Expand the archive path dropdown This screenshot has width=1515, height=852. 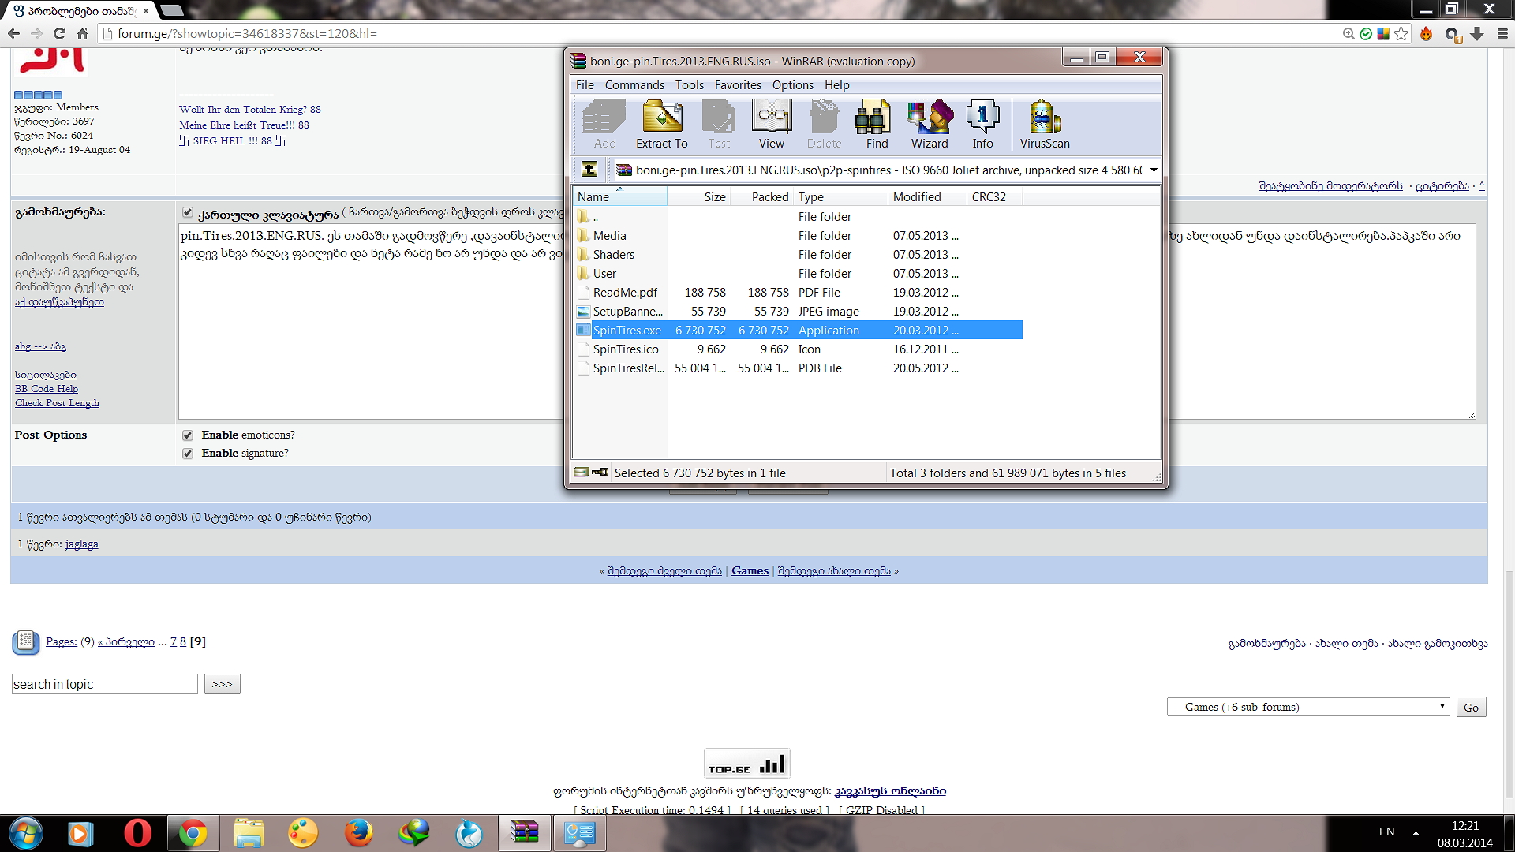click(1154, 170)
